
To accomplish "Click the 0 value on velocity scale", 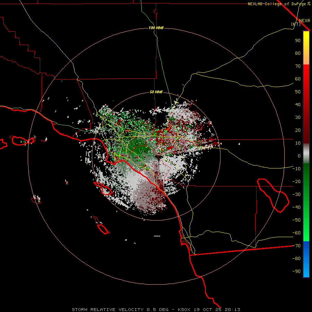I will click(x=299, y=156).
